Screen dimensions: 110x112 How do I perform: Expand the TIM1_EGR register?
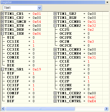tap(55, 18)
